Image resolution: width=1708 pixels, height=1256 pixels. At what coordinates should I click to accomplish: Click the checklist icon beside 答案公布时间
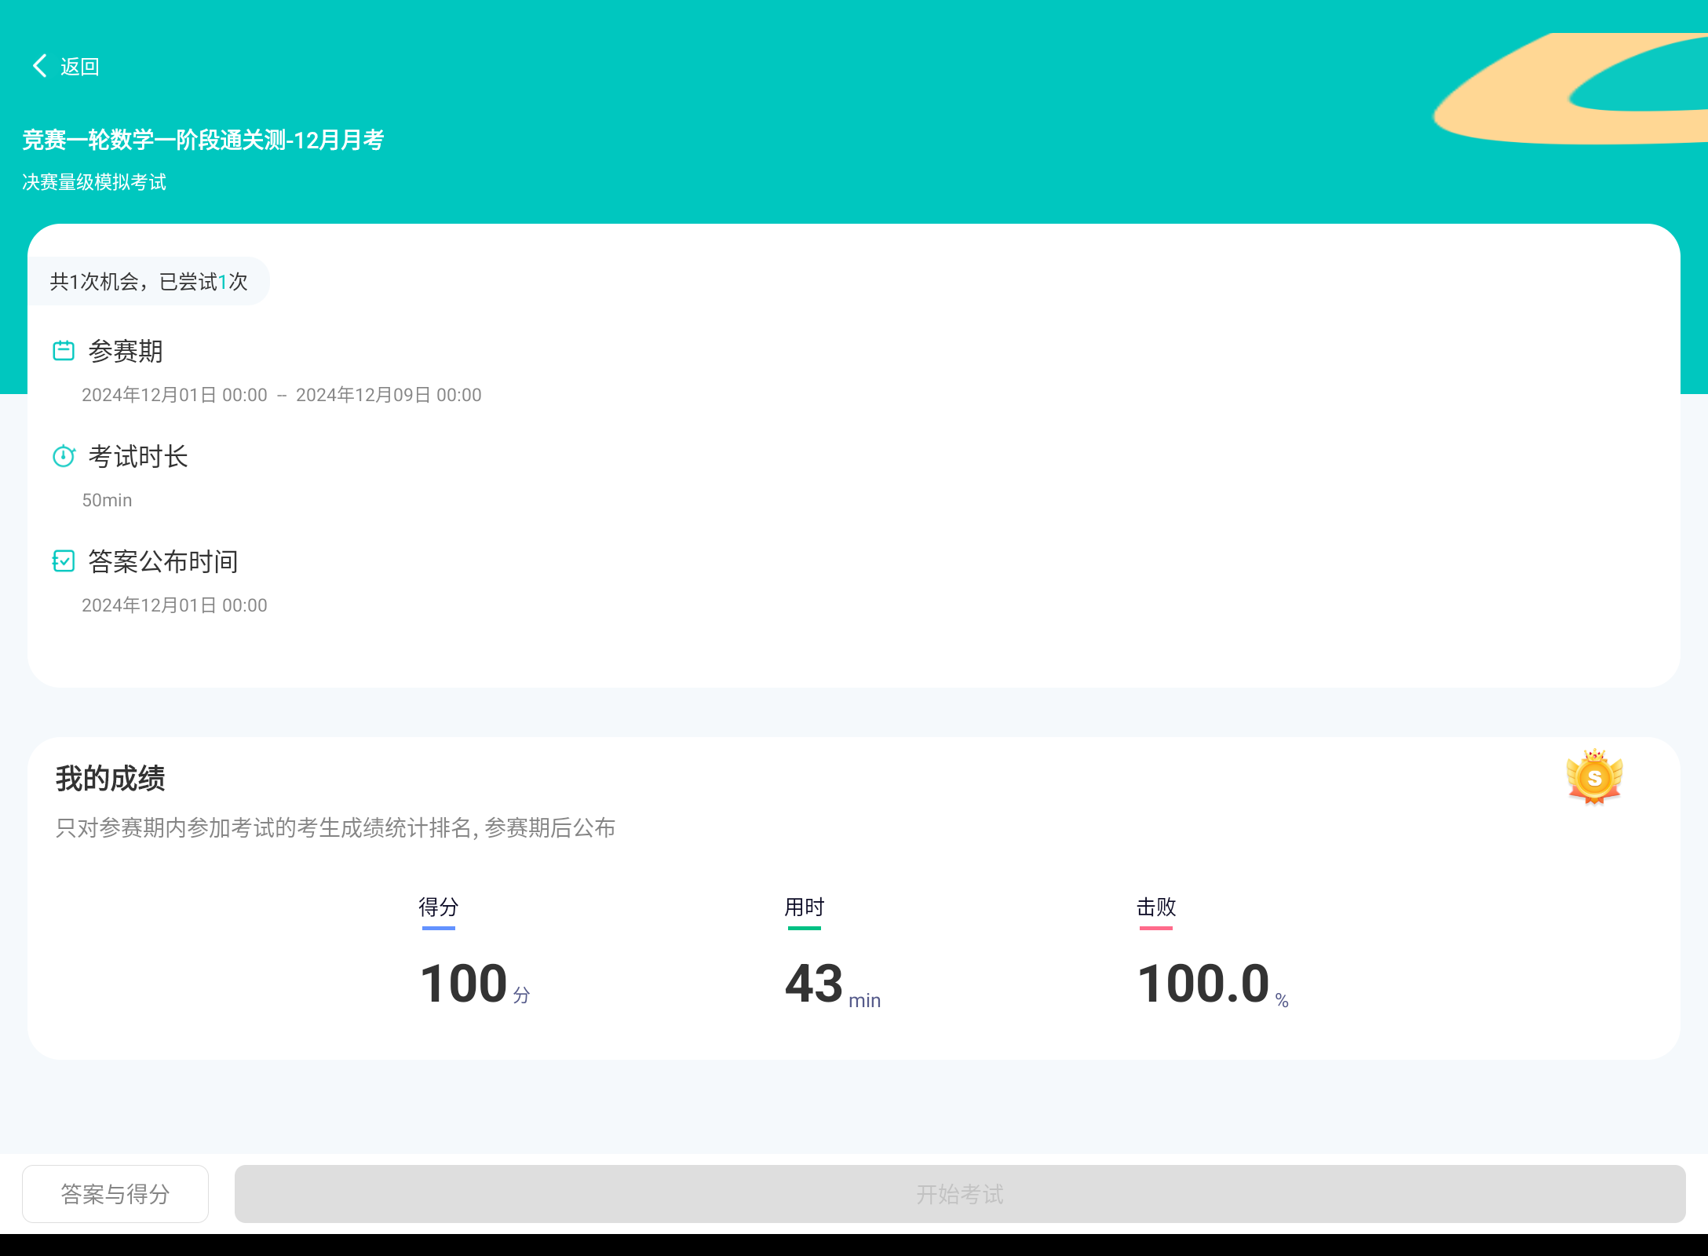click(64, 561)
